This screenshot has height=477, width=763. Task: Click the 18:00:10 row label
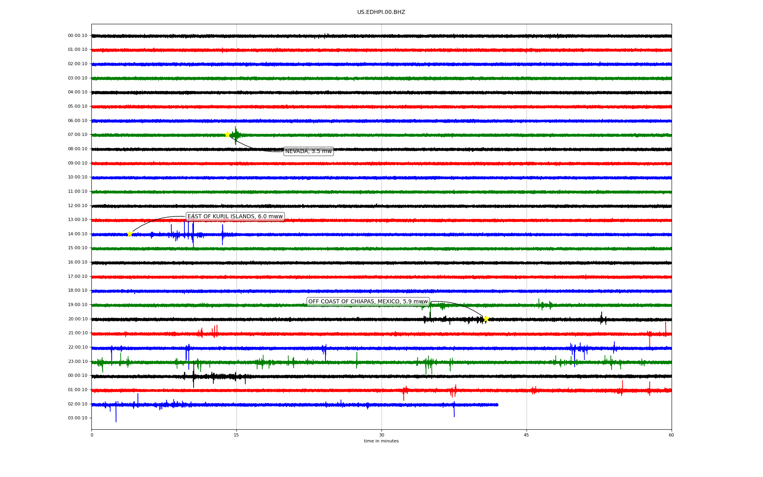tap(77, 291)
